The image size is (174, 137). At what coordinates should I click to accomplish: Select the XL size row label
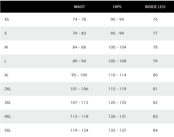click(6, 75)
